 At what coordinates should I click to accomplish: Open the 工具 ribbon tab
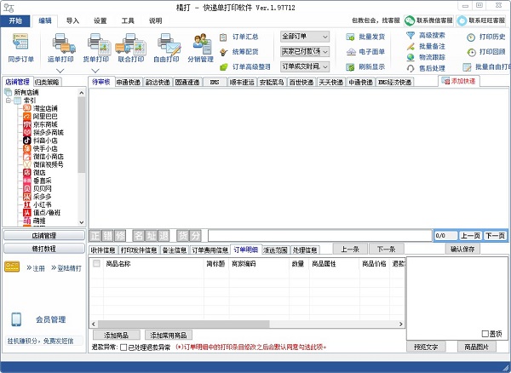click(x=128, y=20)
